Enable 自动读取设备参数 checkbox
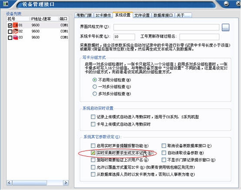This screenshot has height=190, width=241. point(164,153)
